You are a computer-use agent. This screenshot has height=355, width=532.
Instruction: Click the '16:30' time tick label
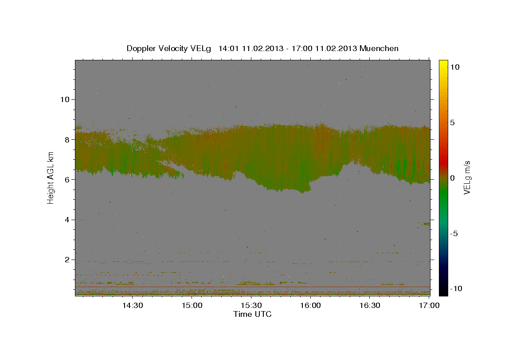point(370,305)
